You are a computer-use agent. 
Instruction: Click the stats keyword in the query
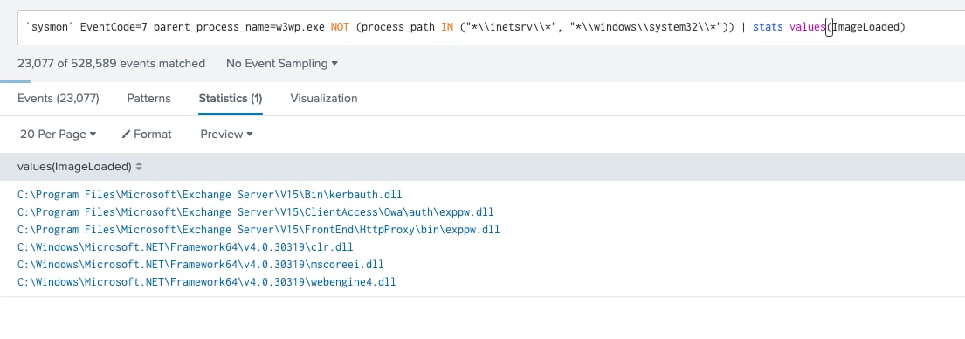coord(768,28)
